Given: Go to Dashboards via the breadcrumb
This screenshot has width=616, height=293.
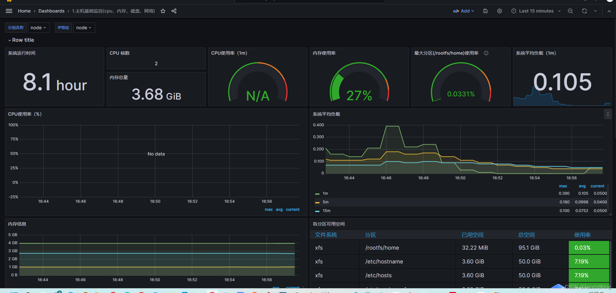Looking at the screenshot, I should [51, 11].
